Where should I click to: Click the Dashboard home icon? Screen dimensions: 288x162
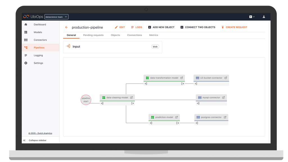click(x=26, y=24)
